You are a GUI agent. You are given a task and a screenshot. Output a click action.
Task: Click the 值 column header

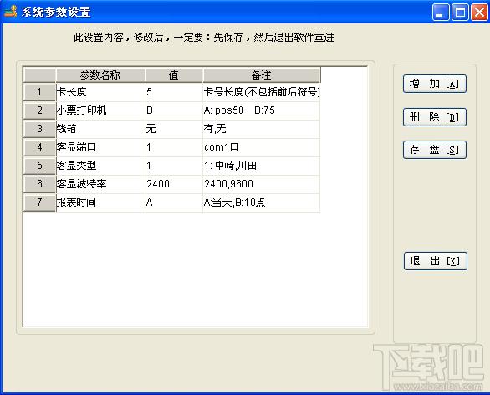tap(174, 75)
